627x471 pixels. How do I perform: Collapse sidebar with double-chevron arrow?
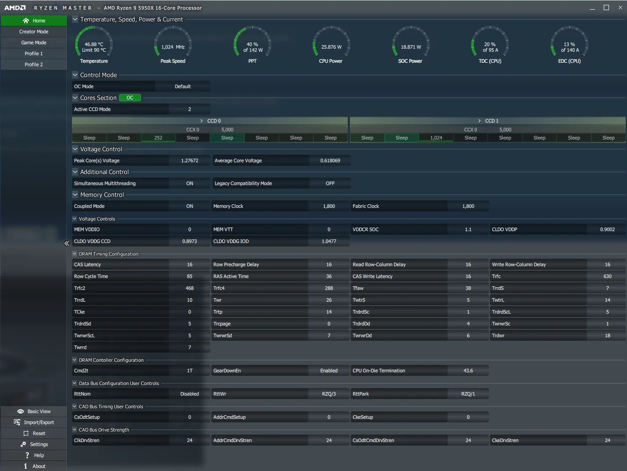pyautogui.click(x=67, y=243)
